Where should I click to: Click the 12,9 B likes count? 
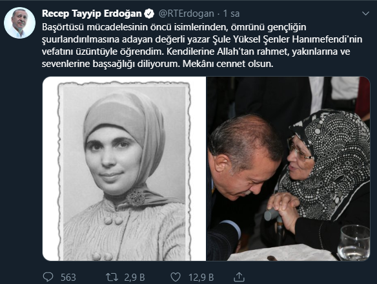[x=201, y=278]
